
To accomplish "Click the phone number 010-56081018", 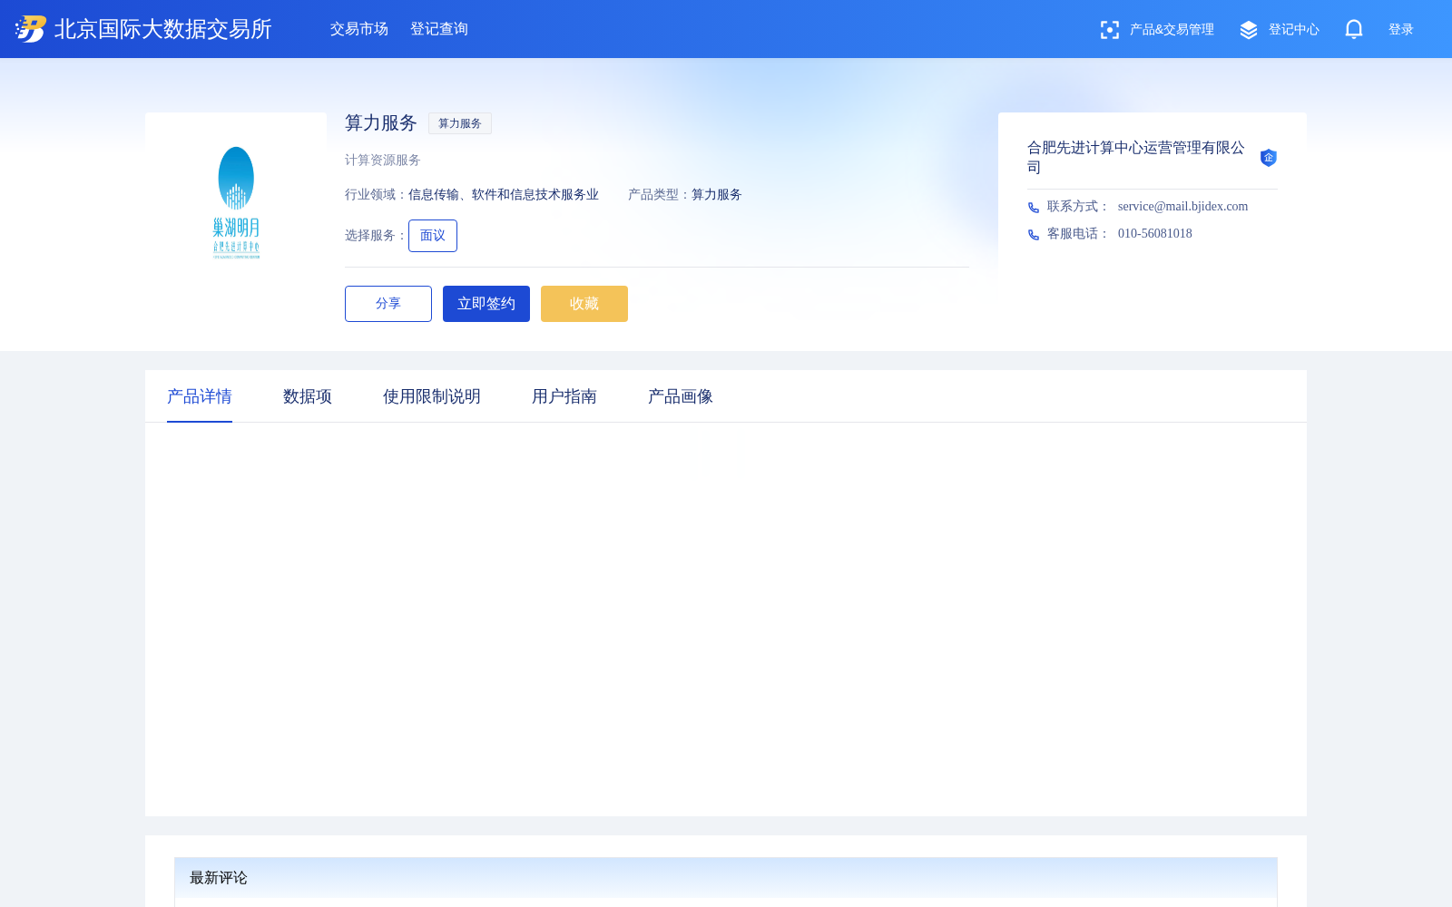I will [x=1155, y=234].
